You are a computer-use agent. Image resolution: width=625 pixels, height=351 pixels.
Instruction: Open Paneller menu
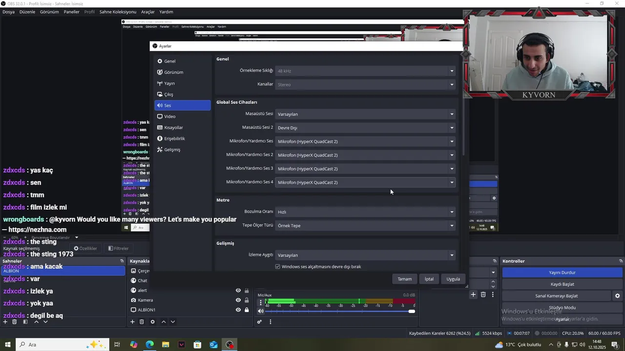click(x=71, y=12)
